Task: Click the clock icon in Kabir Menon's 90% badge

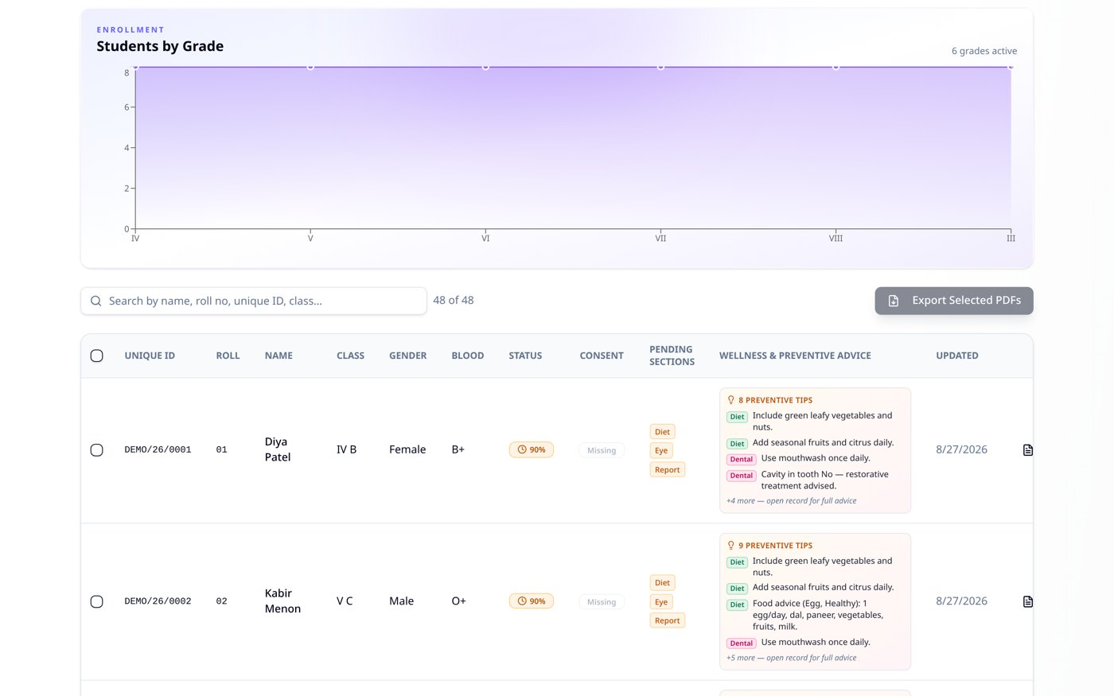Action: (x=522, y=601)
